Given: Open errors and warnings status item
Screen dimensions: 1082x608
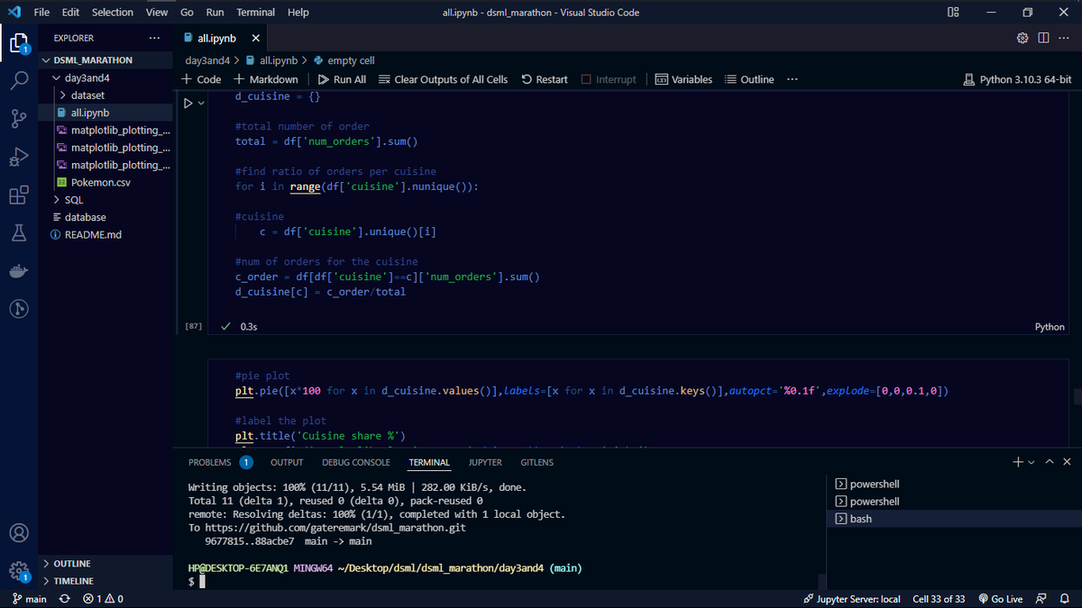Looking at the screenshot, I should click(x=103, y=599).
